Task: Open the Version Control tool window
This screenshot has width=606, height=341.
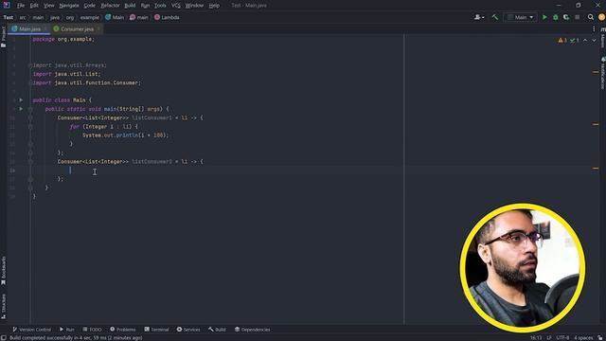Action: pyautogui.click(x=31, y=330)
